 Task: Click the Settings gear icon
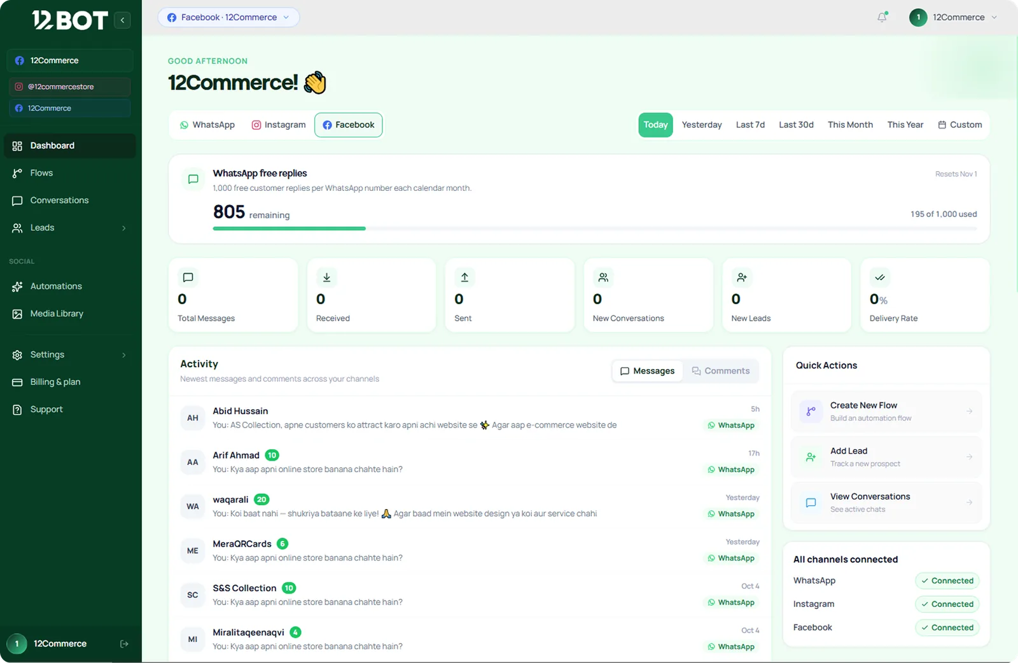(x=17, y=355)
